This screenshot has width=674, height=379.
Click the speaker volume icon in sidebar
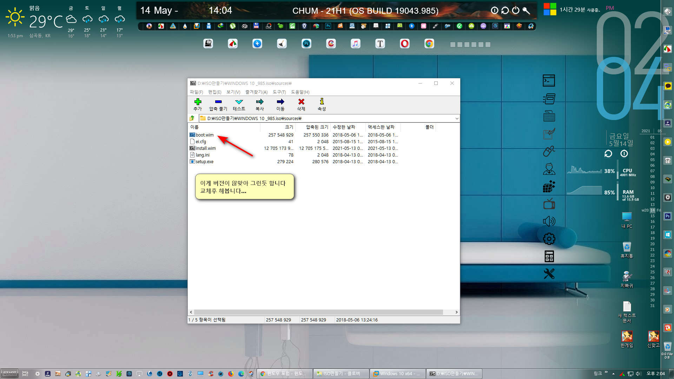click(x=549, y=221)
